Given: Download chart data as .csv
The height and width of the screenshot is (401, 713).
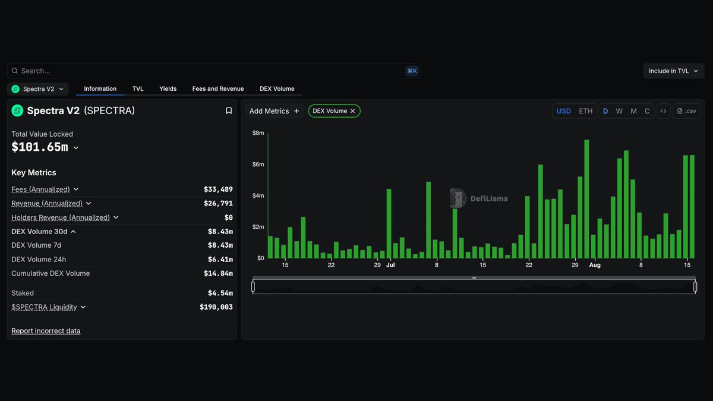Looking at the screenshot, I should coord(687,111).
